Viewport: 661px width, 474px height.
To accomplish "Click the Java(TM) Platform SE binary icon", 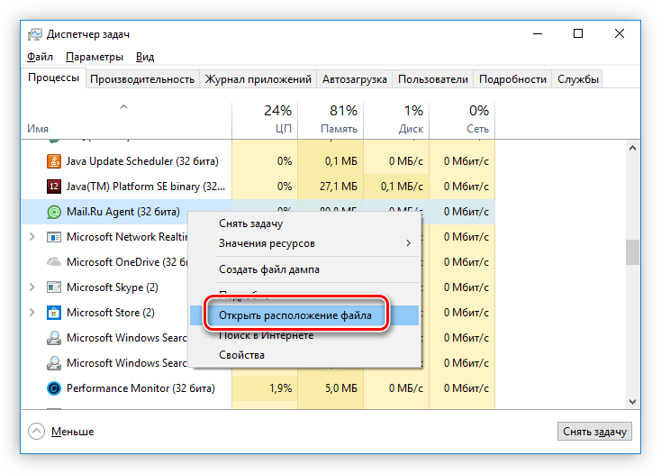I will [53, 187].
